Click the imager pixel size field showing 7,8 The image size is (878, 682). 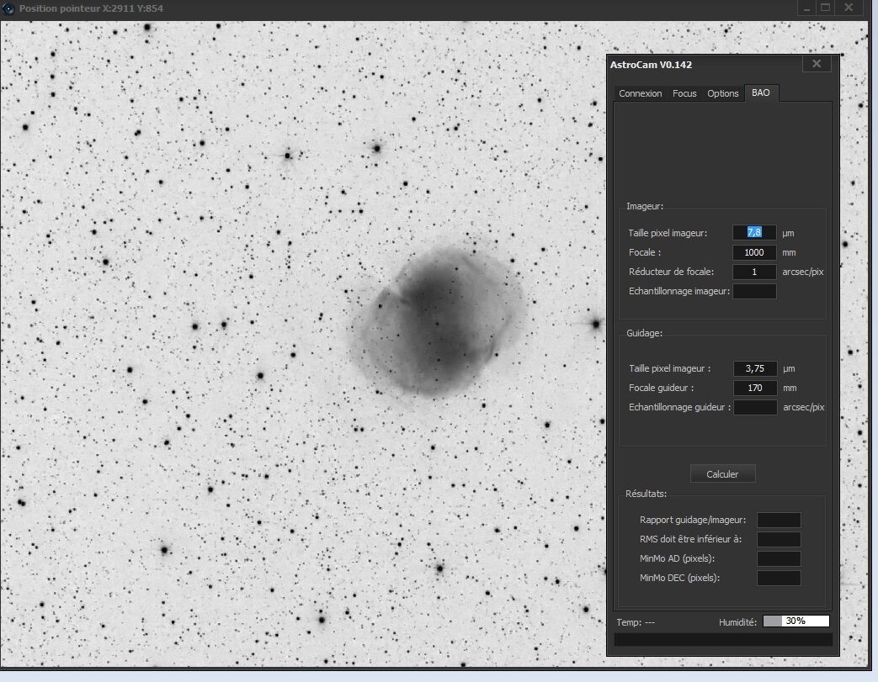[x=754, y=232]
